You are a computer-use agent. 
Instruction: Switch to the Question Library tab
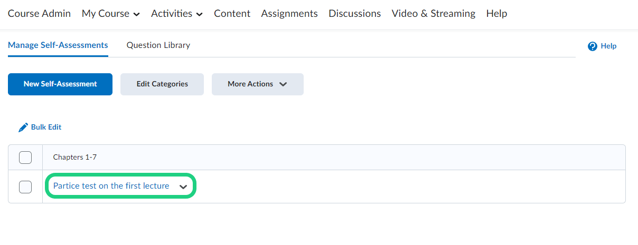click(158, 45)
